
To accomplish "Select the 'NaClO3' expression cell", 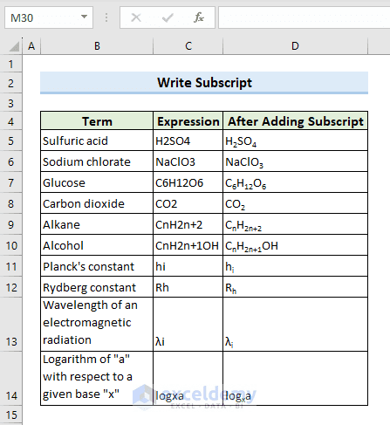I will point(188,161).
